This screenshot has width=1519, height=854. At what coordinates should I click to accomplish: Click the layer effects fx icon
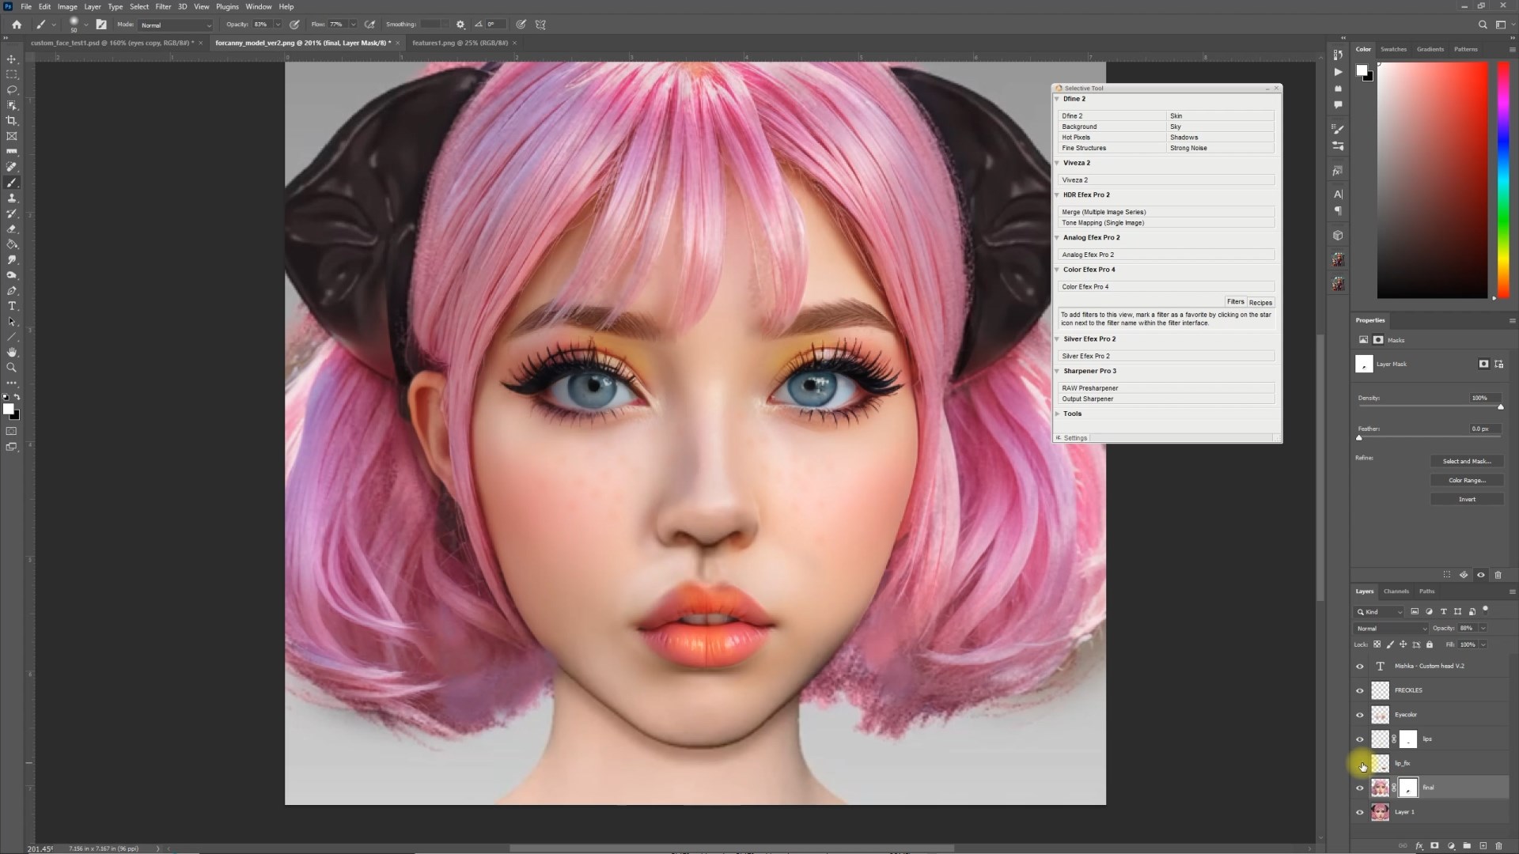point(1419,845)
